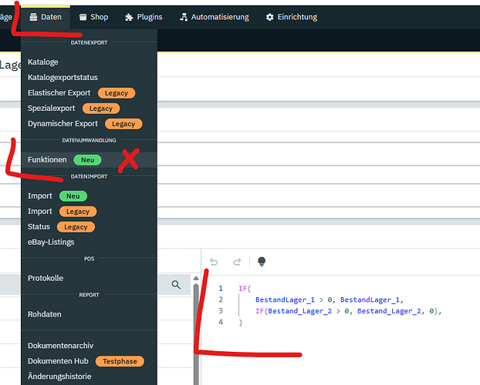
Task: Open the Plugins menu
Action: tap(144, 17)
